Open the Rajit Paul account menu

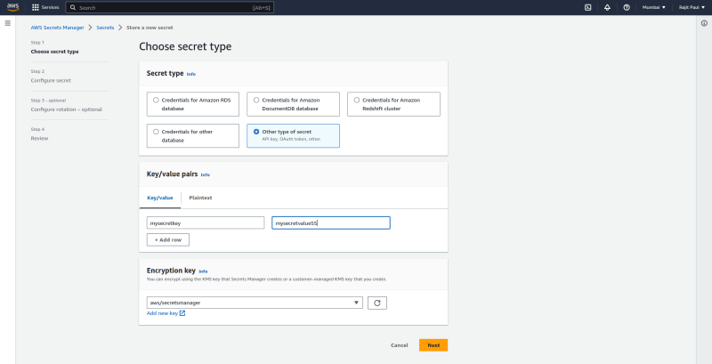click(x=692, y=7)
